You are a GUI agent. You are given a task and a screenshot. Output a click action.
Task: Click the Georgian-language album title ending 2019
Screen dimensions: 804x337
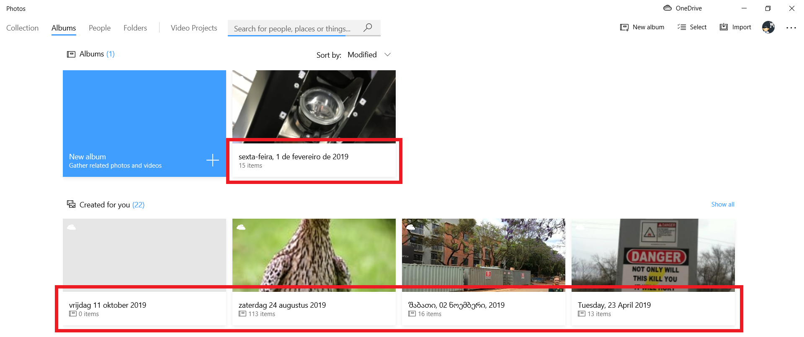point(456,305)
